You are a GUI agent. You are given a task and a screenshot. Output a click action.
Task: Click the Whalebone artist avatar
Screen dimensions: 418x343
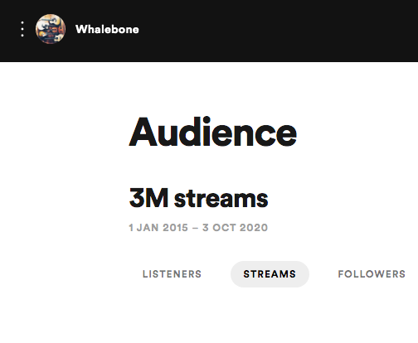[x=51, y=29]
